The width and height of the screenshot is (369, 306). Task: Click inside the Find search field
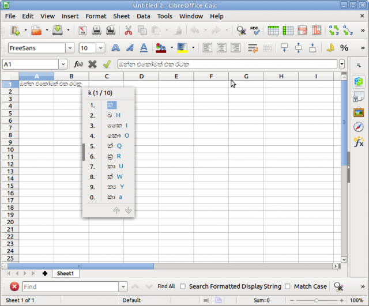70,286
